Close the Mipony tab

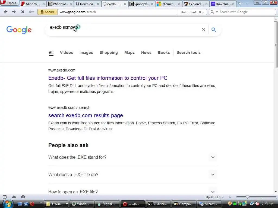tap(44, 4)
